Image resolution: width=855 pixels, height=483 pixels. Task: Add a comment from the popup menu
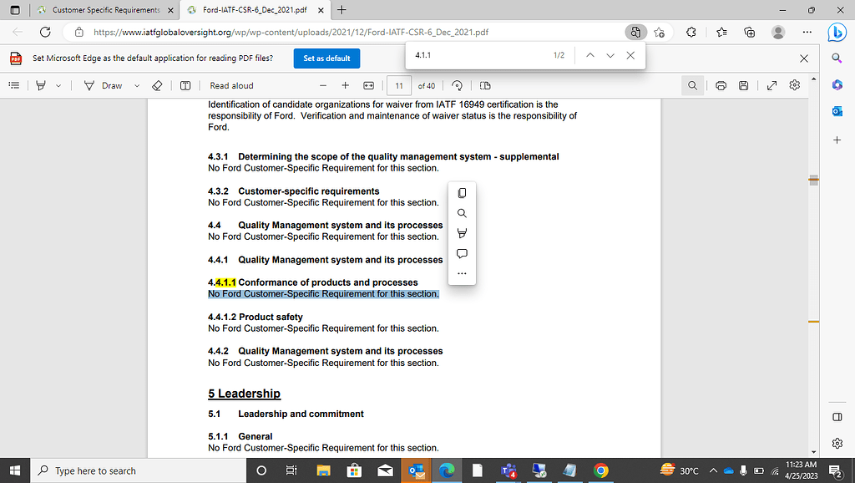coord(462,253)
